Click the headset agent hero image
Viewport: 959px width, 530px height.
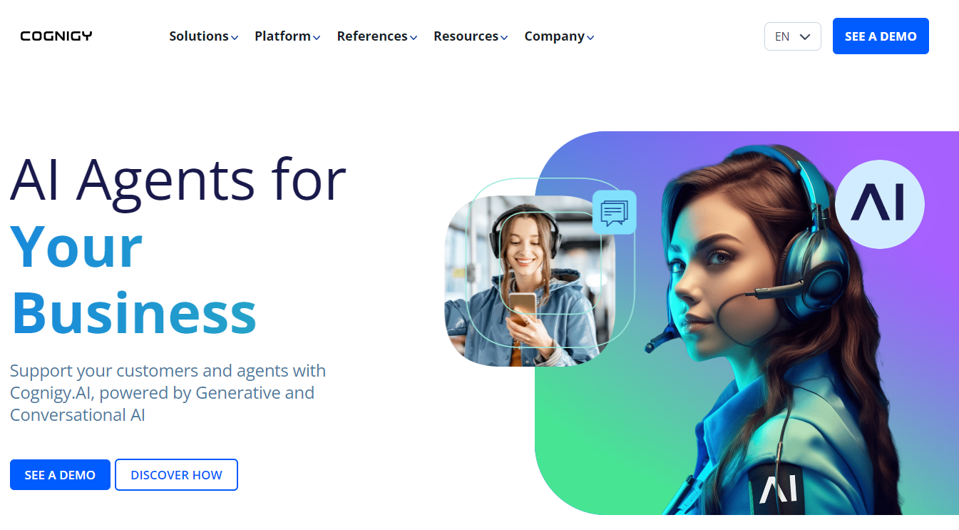coord(747,323)
